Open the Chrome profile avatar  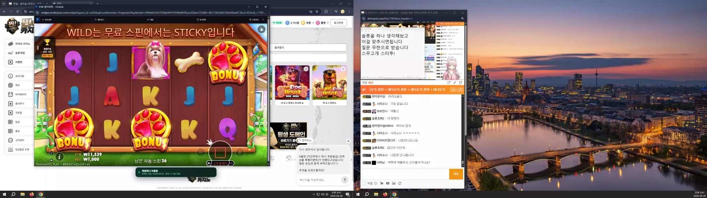(x=342, y=12)
